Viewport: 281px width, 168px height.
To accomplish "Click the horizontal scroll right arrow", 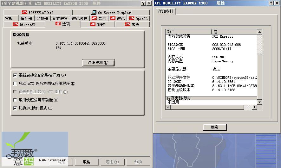I will tap(254, 107).
